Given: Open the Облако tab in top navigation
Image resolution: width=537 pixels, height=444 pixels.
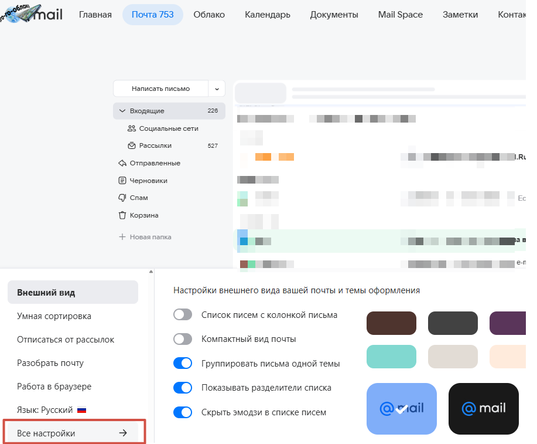Looking at the screenshot, I should tap(209, 15).
